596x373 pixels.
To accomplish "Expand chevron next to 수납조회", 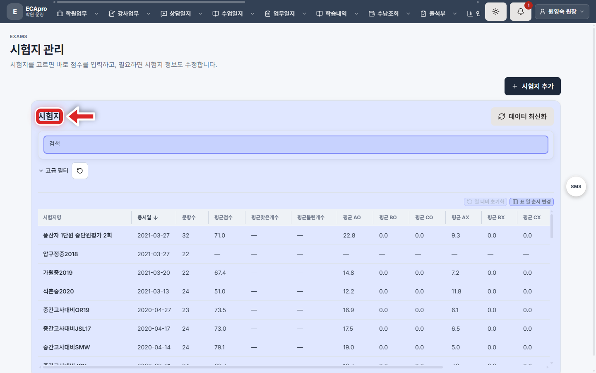I will coord(408,14).
